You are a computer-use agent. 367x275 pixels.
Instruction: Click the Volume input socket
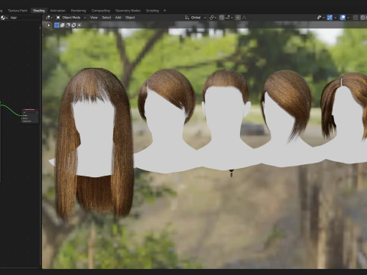[x=21, y=118]
